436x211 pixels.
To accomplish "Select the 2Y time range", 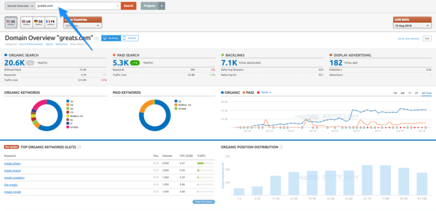I will click(417, 93).
